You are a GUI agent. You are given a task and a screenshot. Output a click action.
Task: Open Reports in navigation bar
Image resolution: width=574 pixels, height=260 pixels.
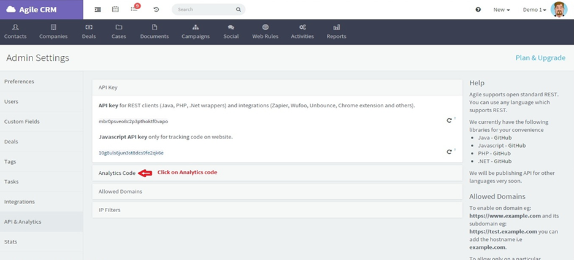337,32
